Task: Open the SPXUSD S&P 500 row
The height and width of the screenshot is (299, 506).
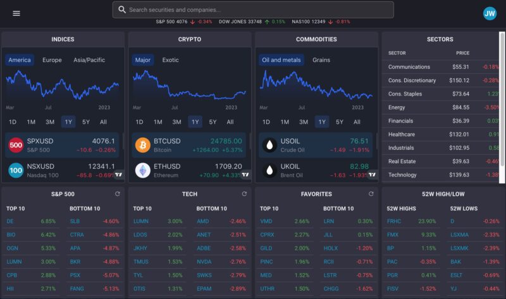Action: click(62, 145)
